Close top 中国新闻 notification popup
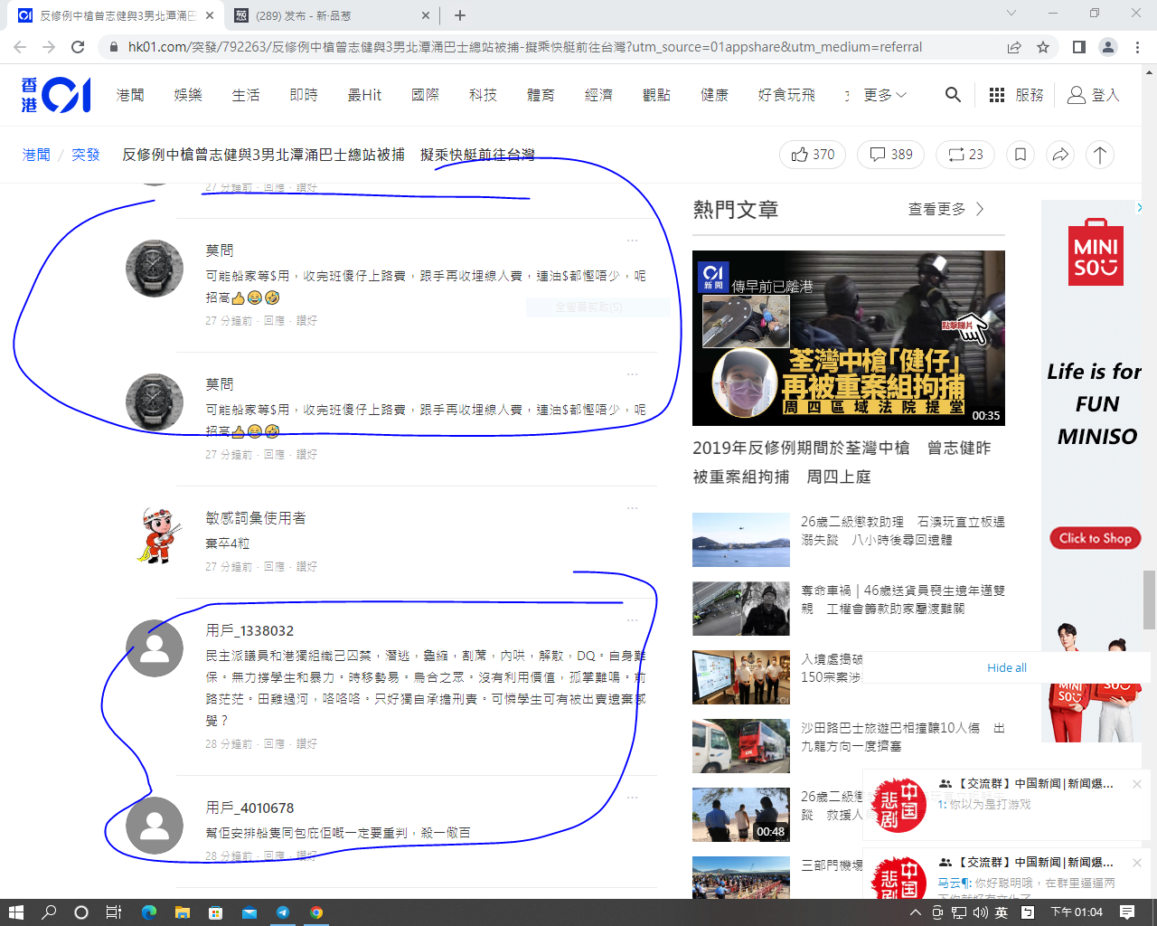This screenshot has height=926, width=1157. tap(1137, 784)
